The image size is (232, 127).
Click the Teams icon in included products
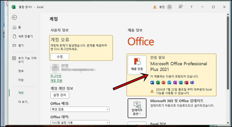click(192, 82)
